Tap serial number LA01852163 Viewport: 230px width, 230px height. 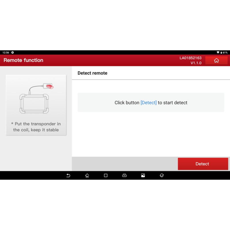point(190,58)
